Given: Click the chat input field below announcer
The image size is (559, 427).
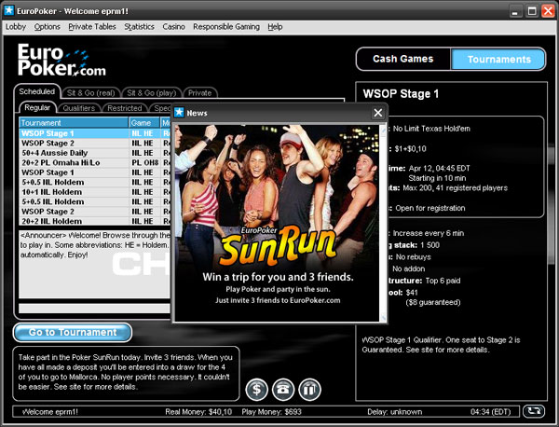Looking at the screenshot, I should tap(94, 309).
